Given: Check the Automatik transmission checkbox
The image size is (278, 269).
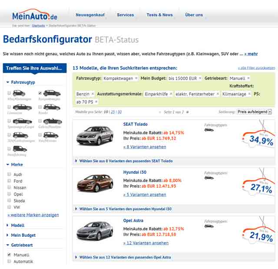Looking at the screenshot, I should pos(9,261).
